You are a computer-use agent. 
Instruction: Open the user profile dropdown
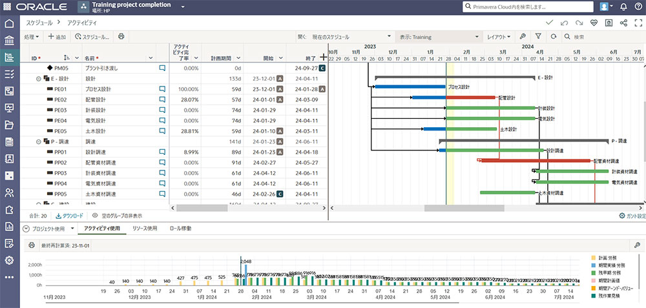pos(607,6)
